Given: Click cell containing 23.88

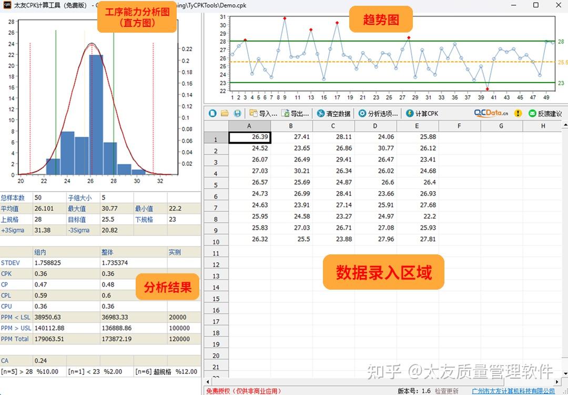Looking at the screenshot, I should (333, 240).
